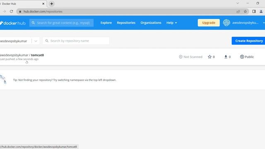Open Explore in the navigation
The height and width of the screenshot is (149, 265).
(x=106, y=23)
